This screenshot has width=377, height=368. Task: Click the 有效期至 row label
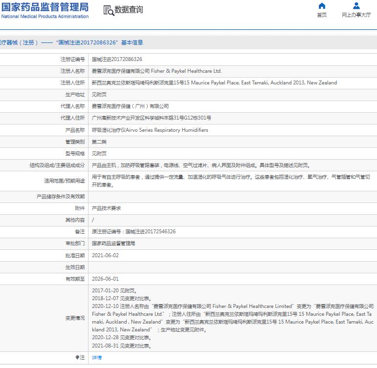point(75,279)
